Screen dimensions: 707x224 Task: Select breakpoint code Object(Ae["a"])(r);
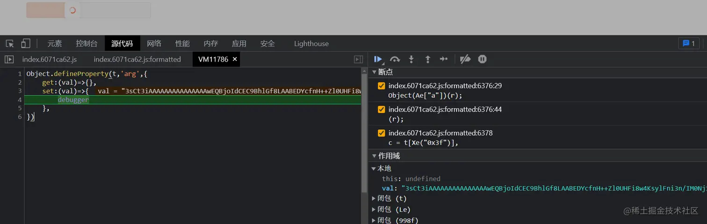pos(425,95)
